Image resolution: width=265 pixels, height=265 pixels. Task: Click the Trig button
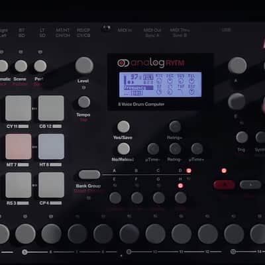click(x=242, y=137)
